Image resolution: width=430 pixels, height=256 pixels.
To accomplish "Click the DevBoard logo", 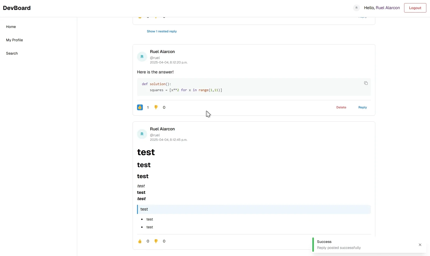I will point(16,8).
